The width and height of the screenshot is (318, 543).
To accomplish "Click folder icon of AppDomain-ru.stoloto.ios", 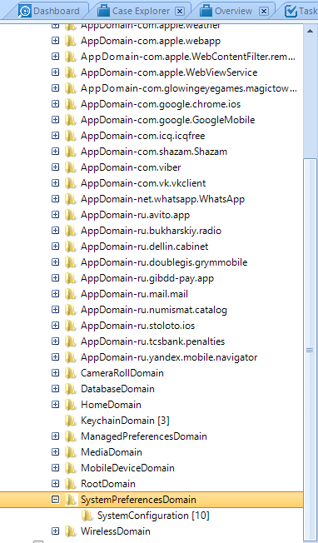I will click(70, 326).
